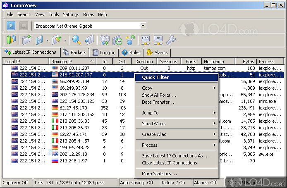Open the File menu

(10, 14)
